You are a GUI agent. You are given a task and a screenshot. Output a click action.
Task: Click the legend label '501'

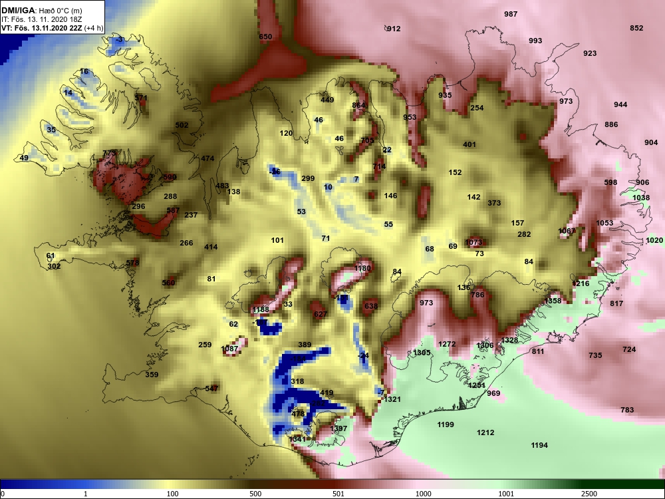coord(338,494)
